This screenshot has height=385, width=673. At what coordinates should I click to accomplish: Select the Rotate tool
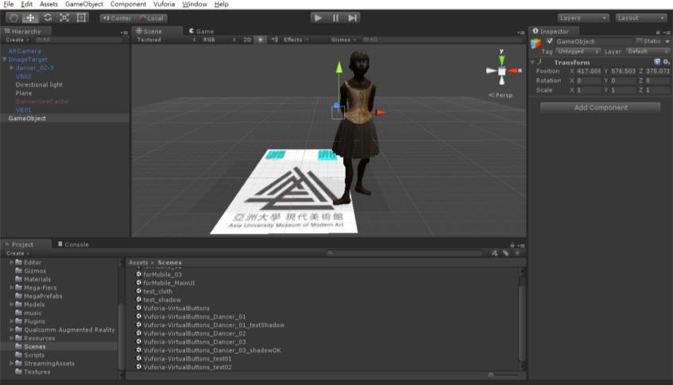tap(48, 18)
